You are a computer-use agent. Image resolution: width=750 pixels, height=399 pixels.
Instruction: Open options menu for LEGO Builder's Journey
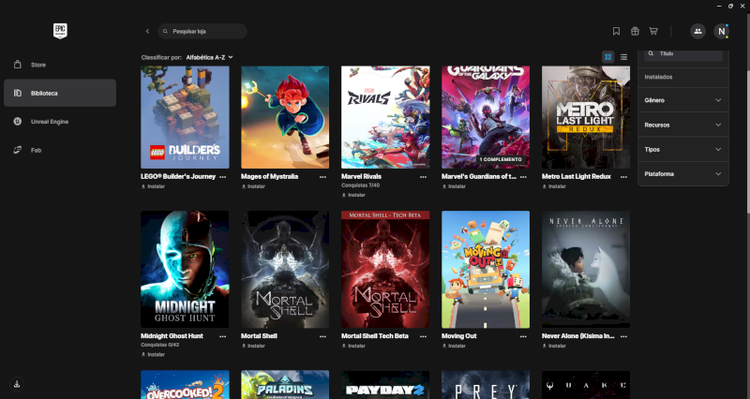pos(222,177)
